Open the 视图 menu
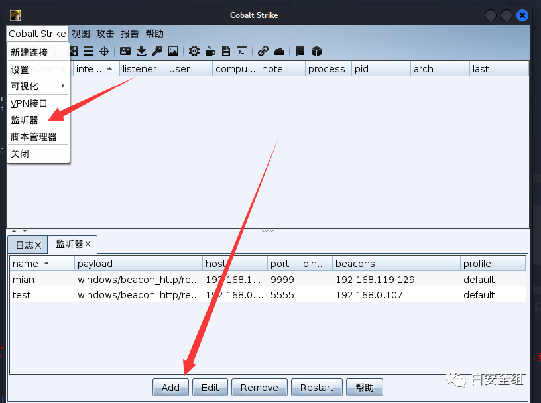This screenshot has height=403, width=541. coord(81,34)
